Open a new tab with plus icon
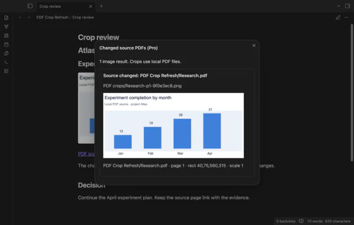The height and width of the screenshot is (225, 354). (x=101, y=6)
